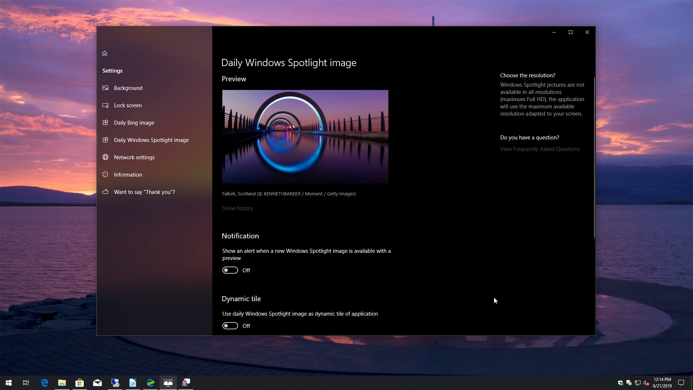693x390 pixels.
Task: Enable the Dynamic tile switch
Action: pyautogui.click(x=230, y=326)
